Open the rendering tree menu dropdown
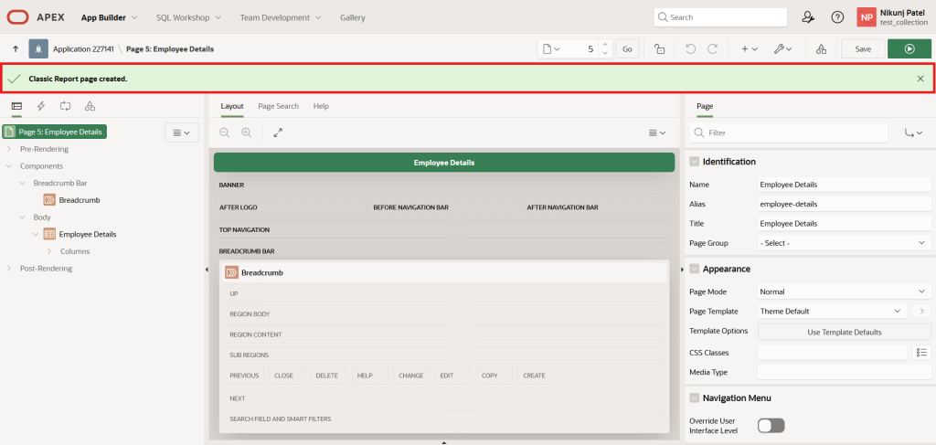Image resolution: width=936 pixels, height=445 pixels. click(182, 133)
